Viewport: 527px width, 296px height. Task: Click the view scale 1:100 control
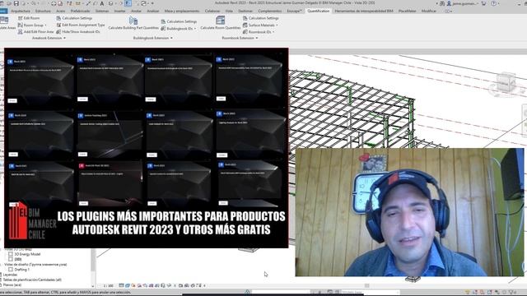pyautogui.click(x=108, y=285)
